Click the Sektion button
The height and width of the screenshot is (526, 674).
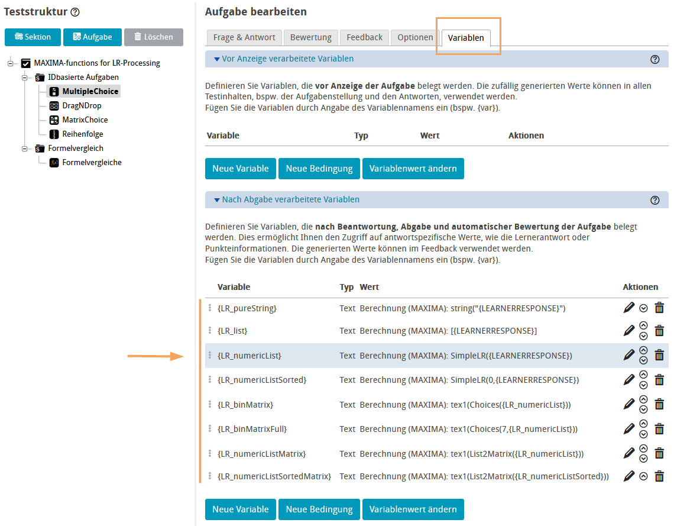[33, 37]
